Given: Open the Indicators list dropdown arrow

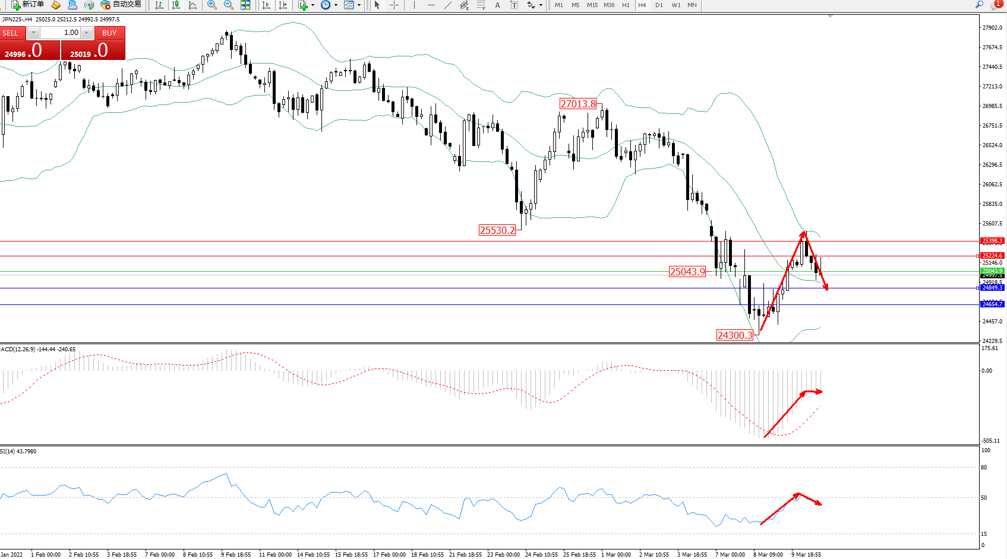Looking at the screenshot, I should [313, 5].
